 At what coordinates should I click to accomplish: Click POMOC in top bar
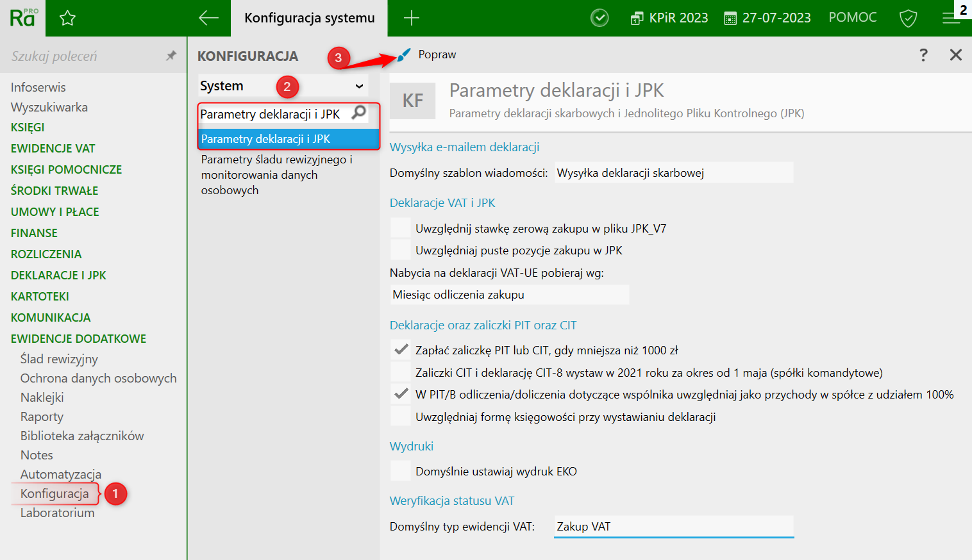[x=852, y=17]
